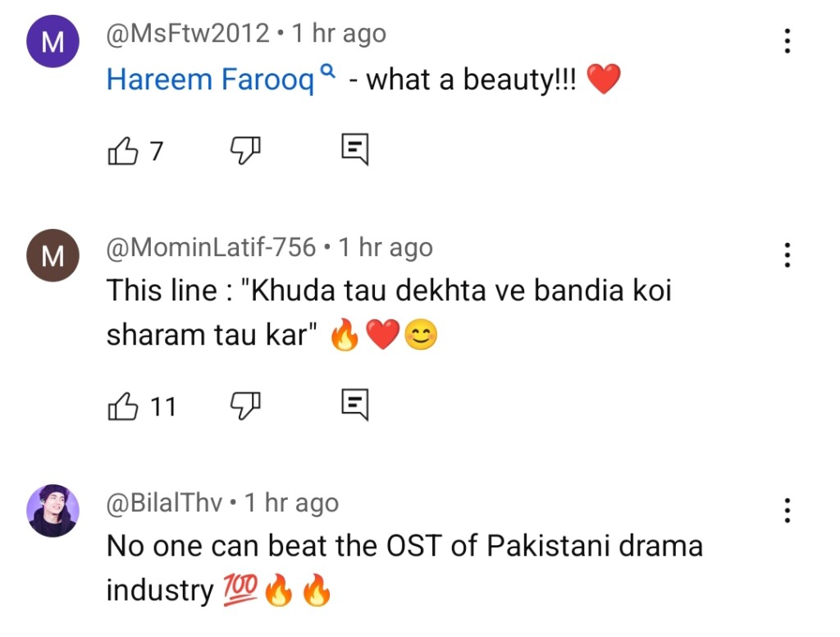The image size is (840, 637).
Task: Show more options for @BilalThv's comment
Action: click(x=787, y=510)
